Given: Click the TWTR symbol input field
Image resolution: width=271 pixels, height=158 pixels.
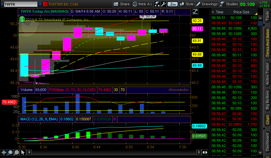Looking at the screenshot, I should [21, 4].
